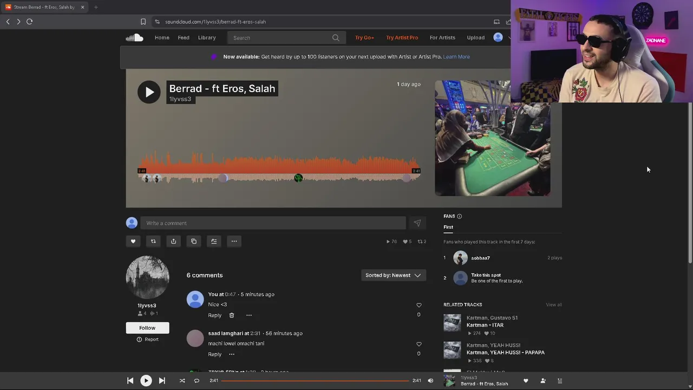This screenshot has height=390, width=693.
Task: Reply to your "Nice <3" comment
Action: pyautogui.click(x=215, y=315)
